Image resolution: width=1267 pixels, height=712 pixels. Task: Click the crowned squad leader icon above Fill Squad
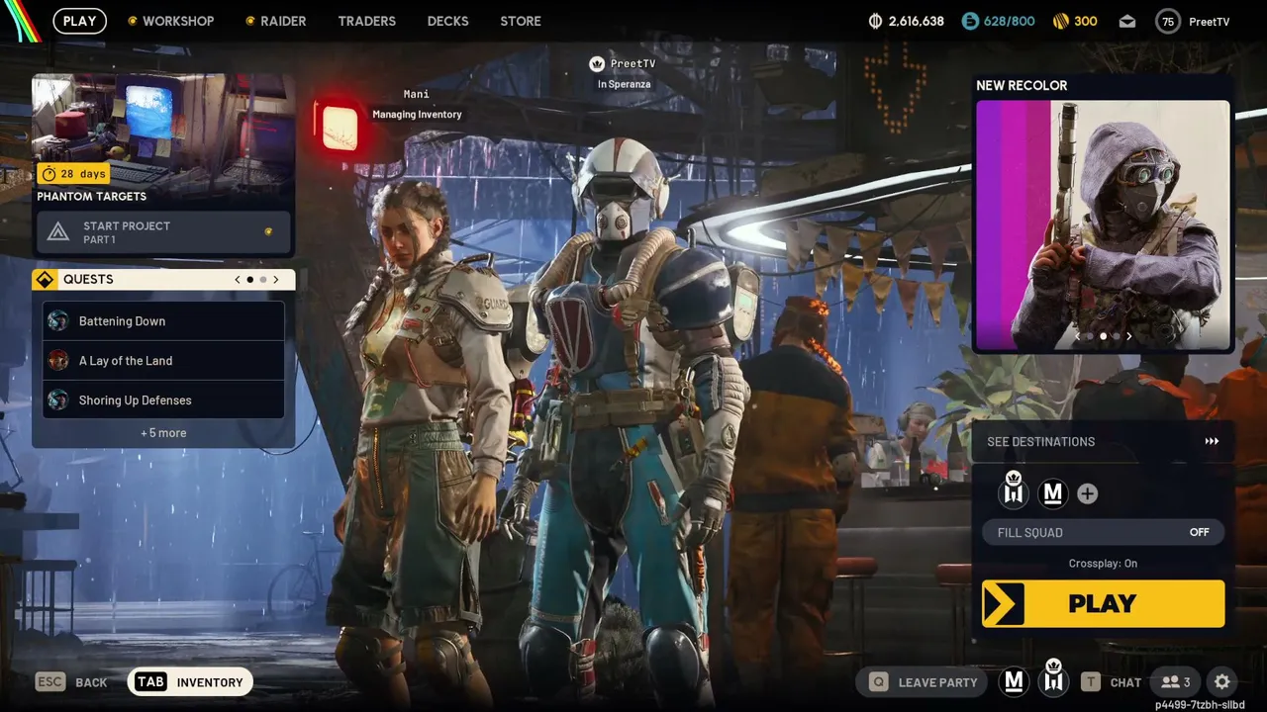[1014, 490]
